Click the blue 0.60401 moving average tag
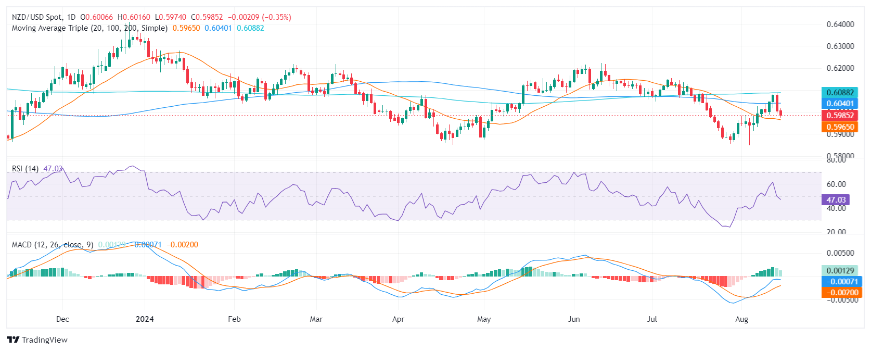The image size is (871, 351). click(840, 104)
